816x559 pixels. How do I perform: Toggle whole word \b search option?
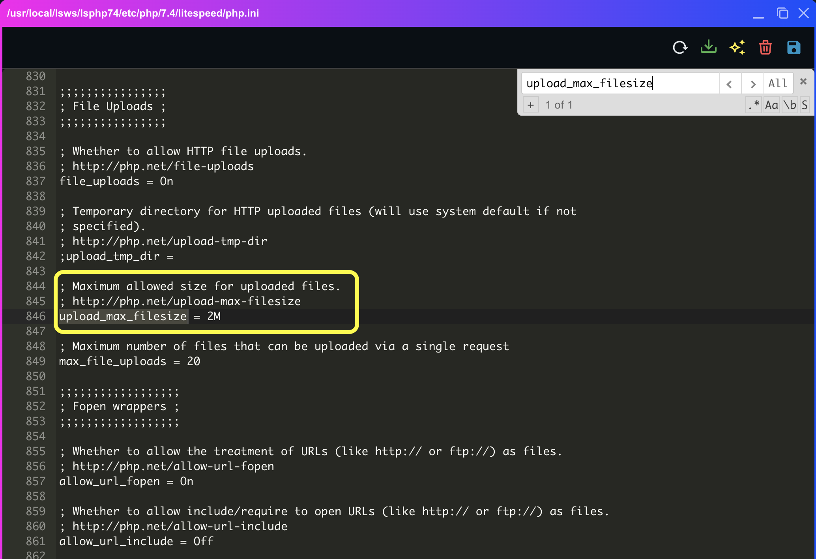[x=790, y=105]
